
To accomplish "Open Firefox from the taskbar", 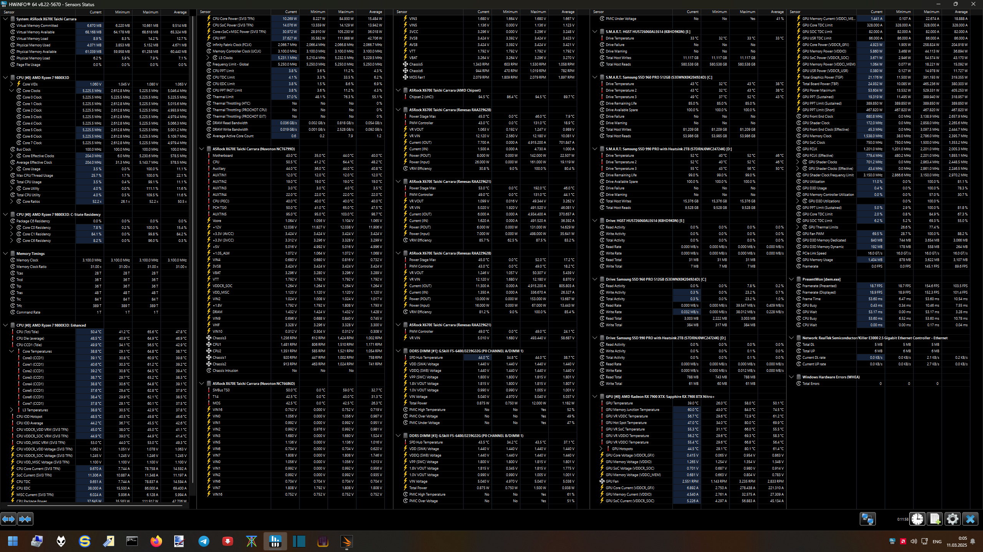I will (x=156, y=541).
